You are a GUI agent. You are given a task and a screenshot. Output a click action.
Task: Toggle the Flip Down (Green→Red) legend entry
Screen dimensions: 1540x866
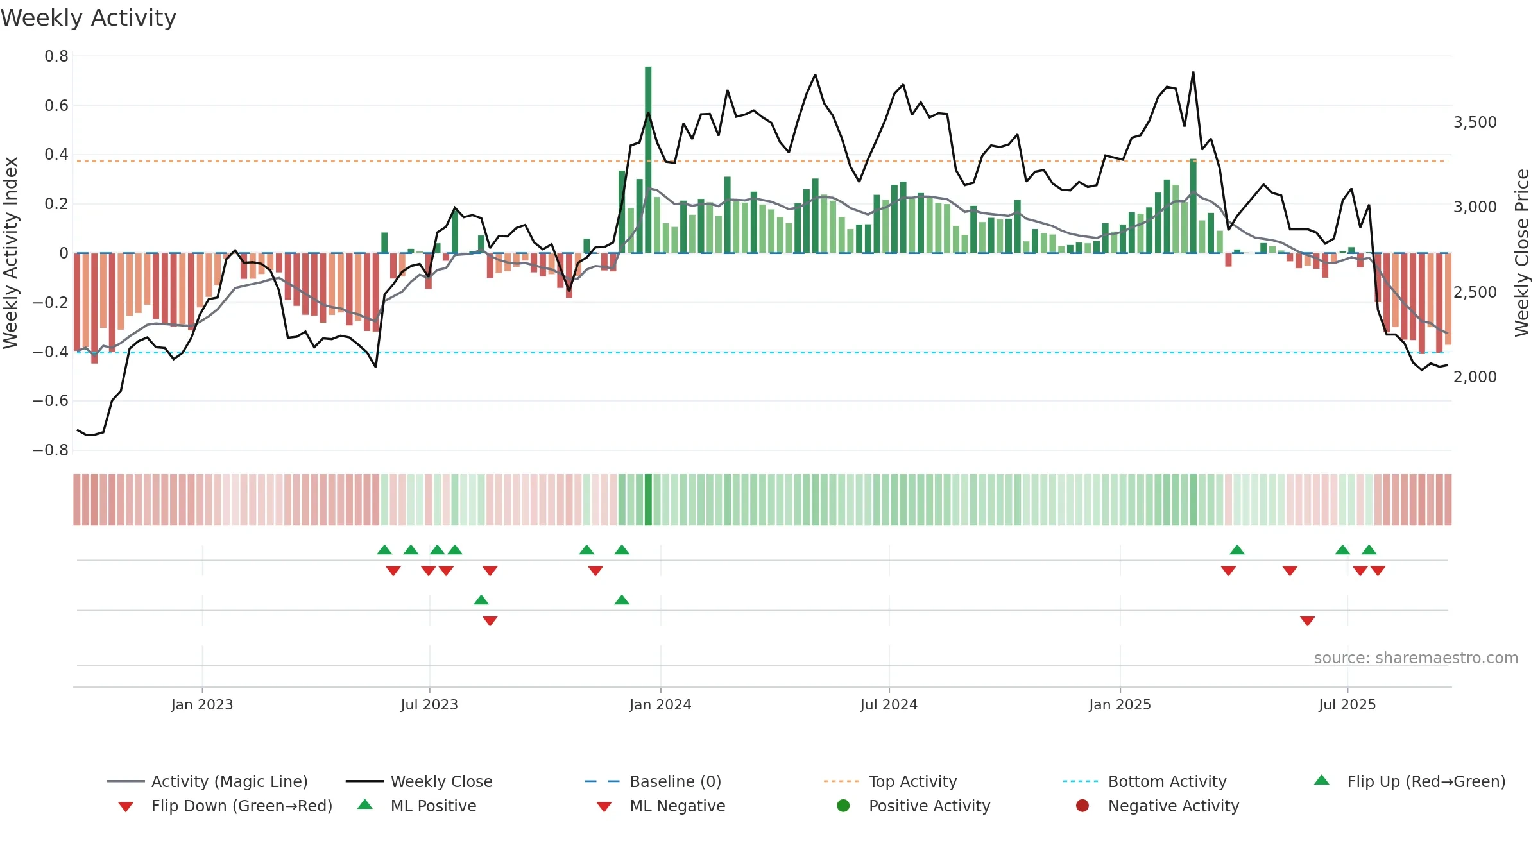pos(225,806)
